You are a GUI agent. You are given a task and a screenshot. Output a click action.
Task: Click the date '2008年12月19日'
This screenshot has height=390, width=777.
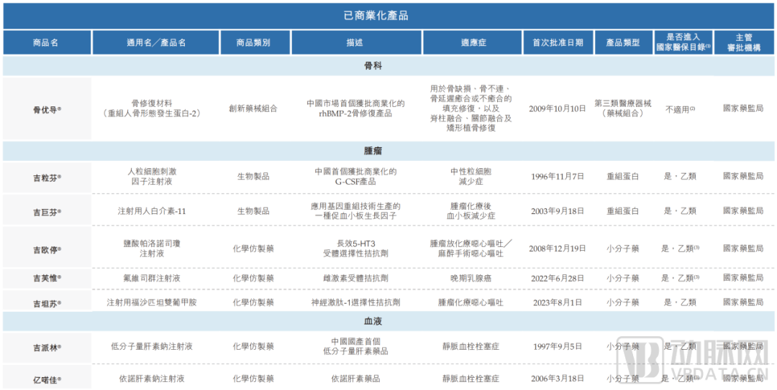pos(558,248)
